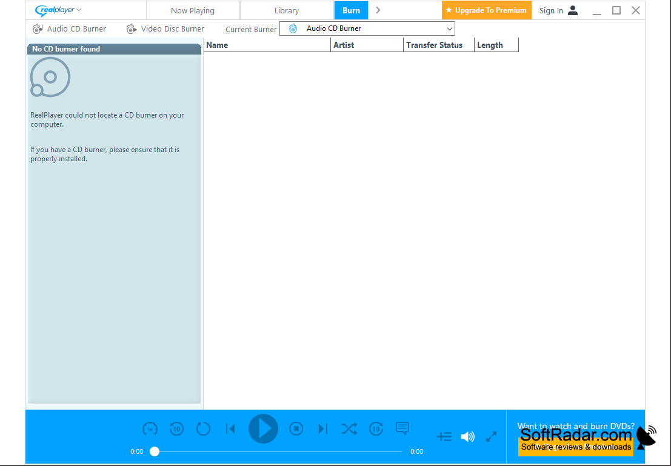Viewport: 671px width, 466px height.
Task: Sort tracks by Name column
Action: pos(267,45)
